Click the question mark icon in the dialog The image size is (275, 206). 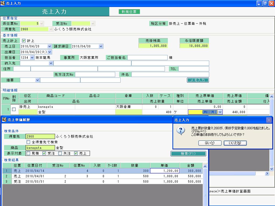(181, 131)
